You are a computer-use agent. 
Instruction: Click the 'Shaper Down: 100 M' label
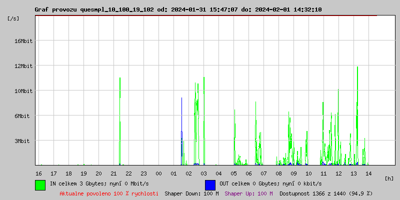(x=191, y=193)
